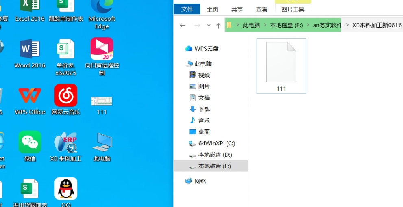Screen dimensions: 403x207
Task: Select the 微信 WeChat desktop icon
Action: pyautogui.click(x=30, y=147)
